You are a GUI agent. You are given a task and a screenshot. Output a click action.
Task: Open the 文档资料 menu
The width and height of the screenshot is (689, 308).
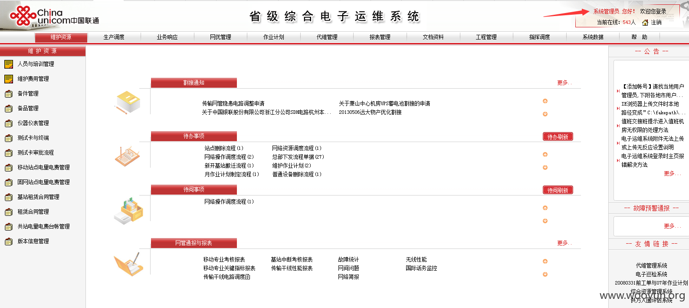point(433,37)
